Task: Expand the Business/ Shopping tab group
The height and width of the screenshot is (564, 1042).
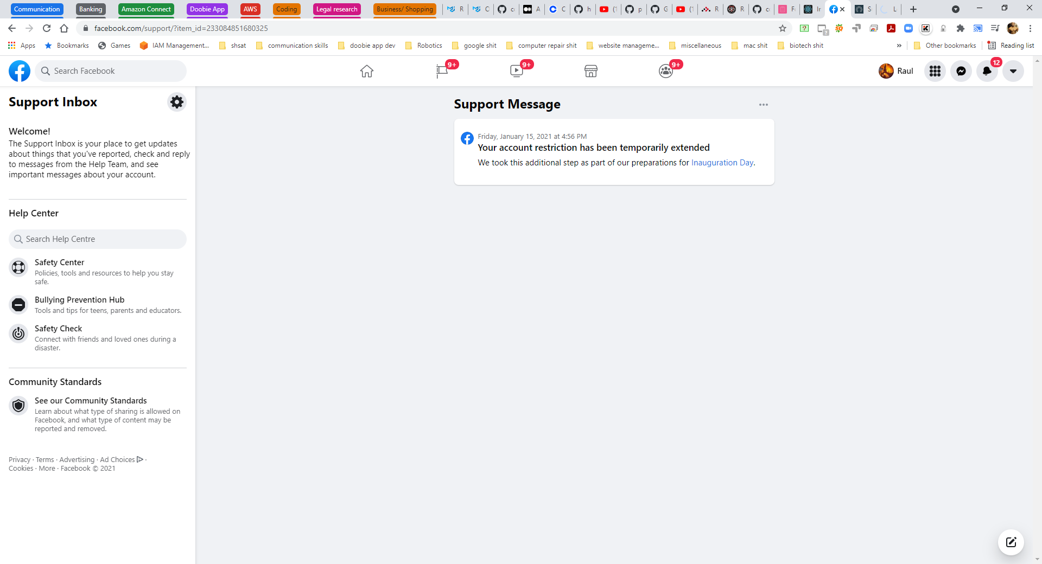Action: coord(405,9)
